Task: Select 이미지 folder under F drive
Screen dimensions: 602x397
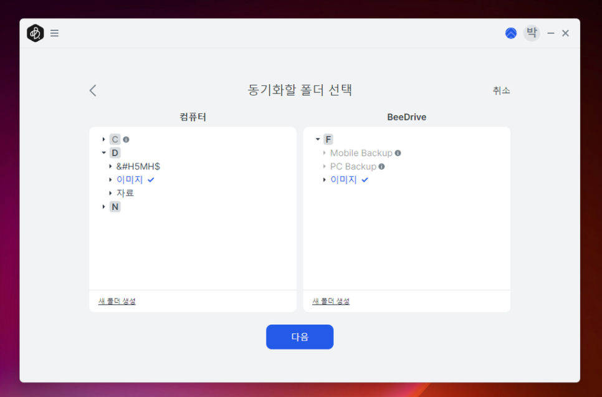Action: (343, 179)
